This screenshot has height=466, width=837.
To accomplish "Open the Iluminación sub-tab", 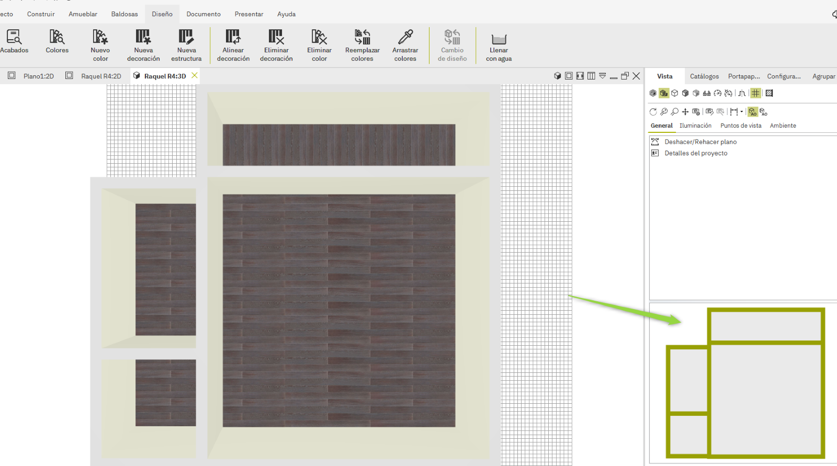I will [x=695, y=126].
